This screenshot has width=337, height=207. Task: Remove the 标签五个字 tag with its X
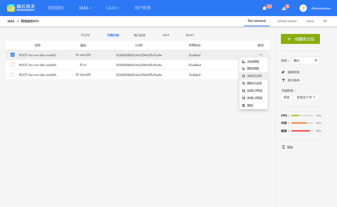[x=314, y=97]
